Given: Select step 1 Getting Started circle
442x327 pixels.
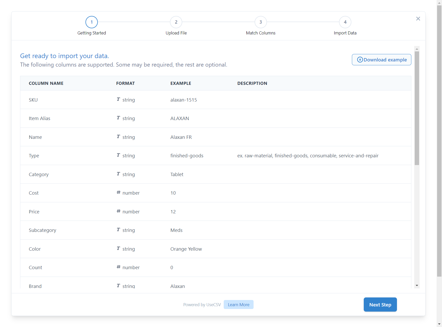Looking at the screenshot, I should (x=92, y=22).
